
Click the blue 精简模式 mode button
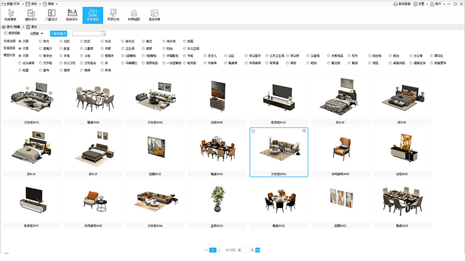[x=58, y=33]
